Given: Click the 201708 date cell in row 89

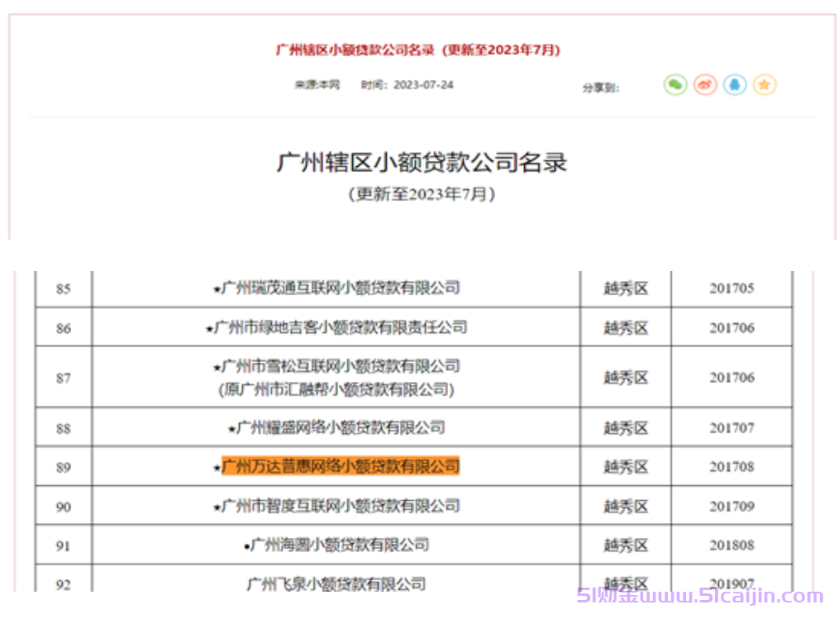Looking at the screenshot, I should (x=732, y=466).
